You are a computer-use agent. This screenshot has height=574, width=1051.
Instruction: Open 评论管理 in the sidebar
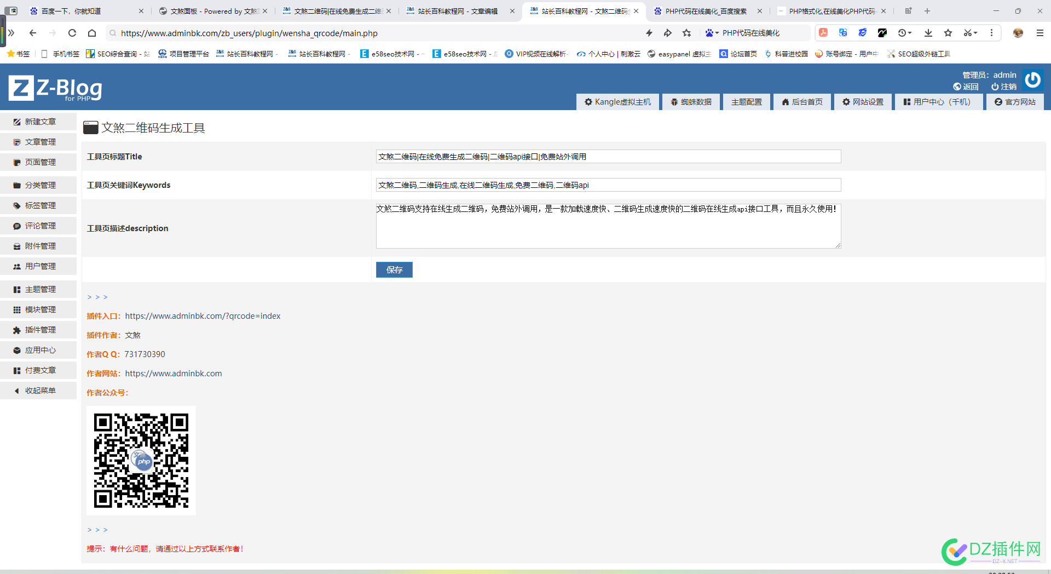(x=38, y=226)
